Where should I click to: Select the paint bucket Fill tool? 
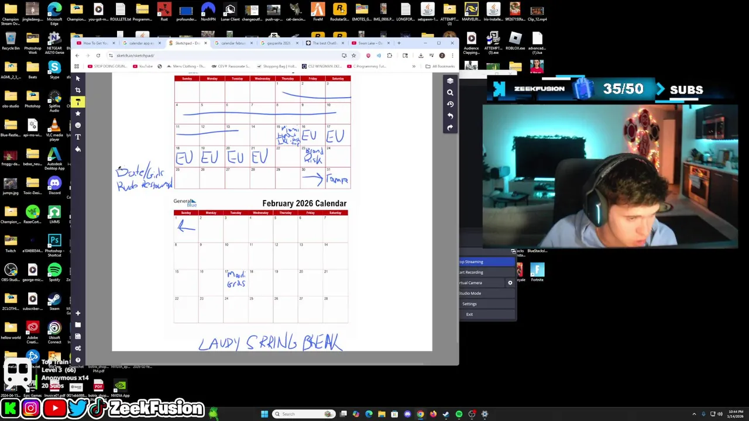click(x=78, y=149)
